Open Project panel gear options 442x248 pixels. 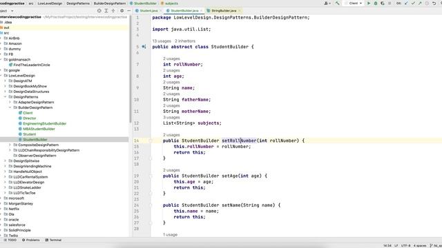(122, 11)
